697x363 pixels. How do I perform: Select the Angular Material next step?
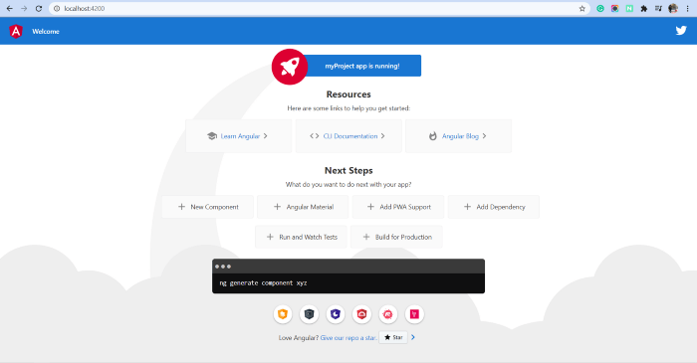[303, 207]
